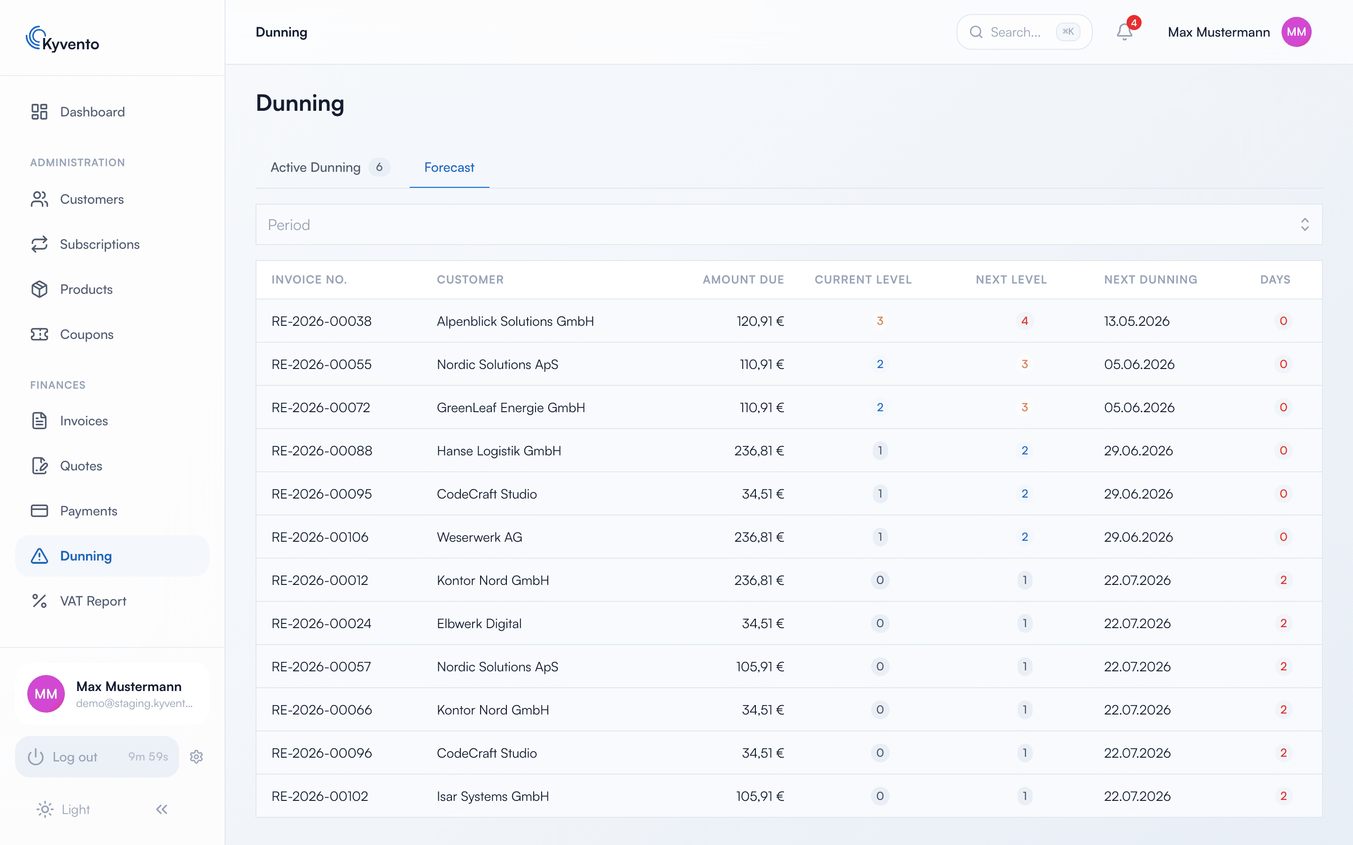The image size is (1353, 845).
Task: Click the sun theme icon
Action: tap(45, 809)
